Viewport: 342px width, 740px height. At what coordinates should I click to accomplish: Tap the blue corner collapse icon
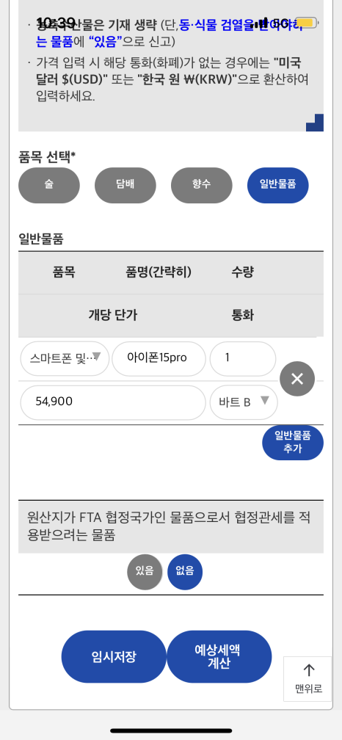coord(315,123)
